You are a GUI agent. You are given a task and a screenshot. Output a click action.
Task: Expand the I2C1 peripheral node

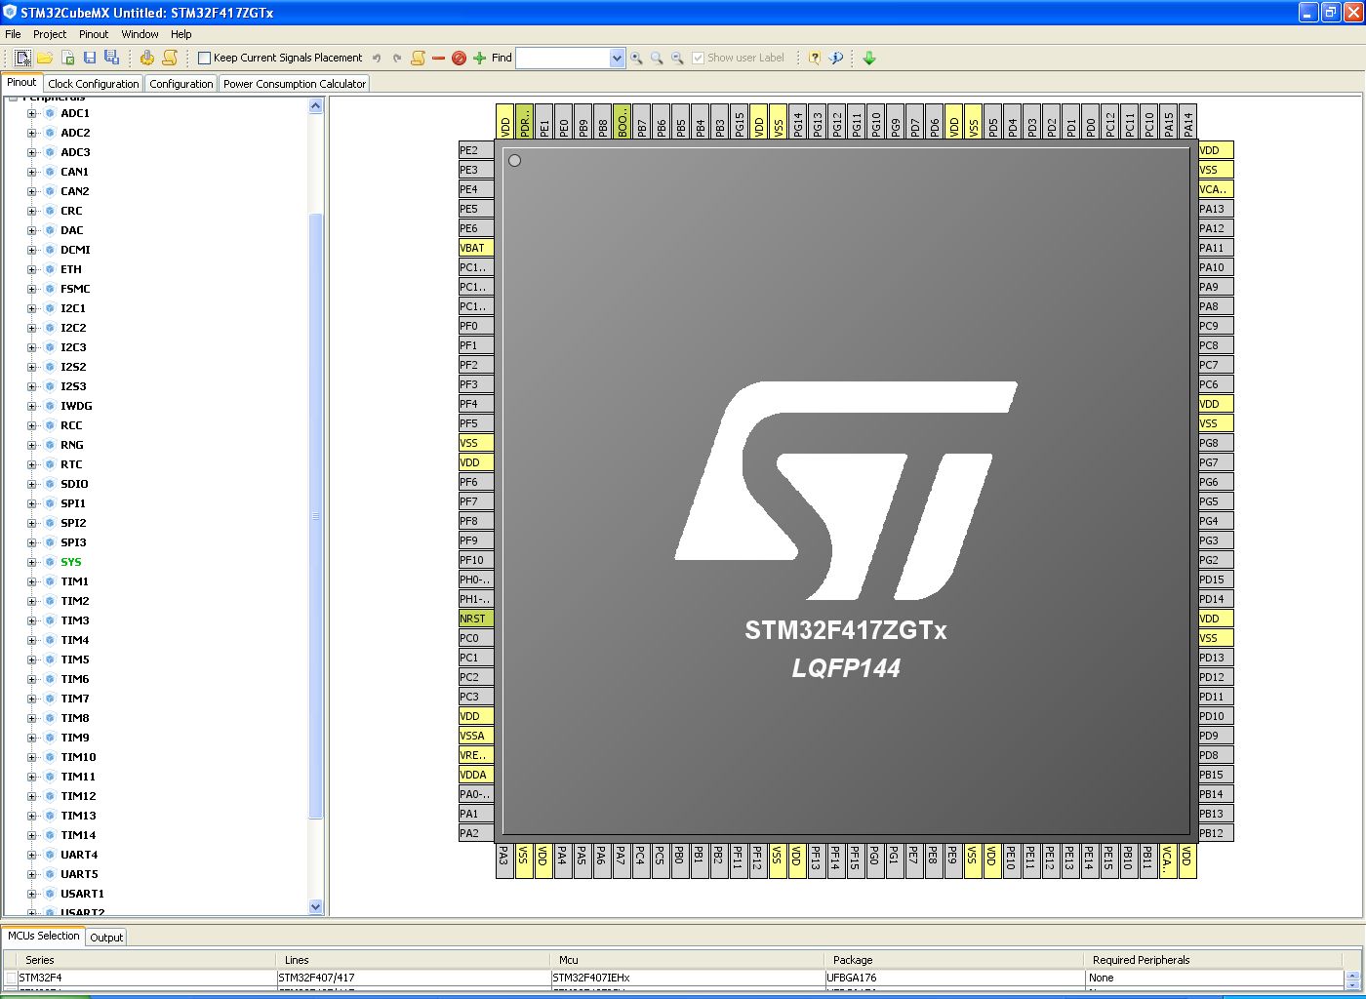pos(31,308)
